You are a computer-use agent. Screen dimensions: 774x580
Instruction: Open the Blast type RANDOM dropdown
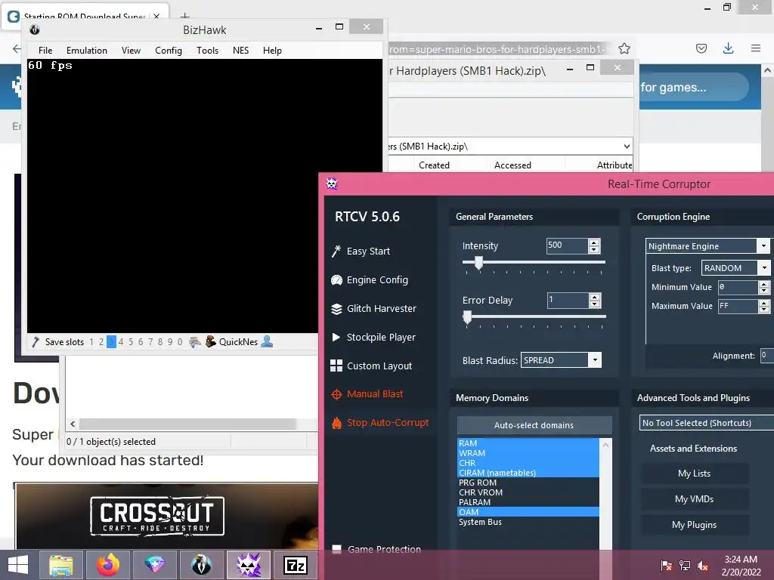point(764,268)
